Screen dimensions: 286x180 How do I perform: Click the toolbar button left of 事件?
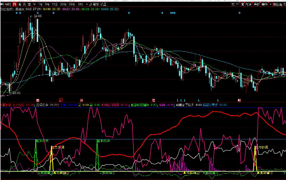(256, 4)
